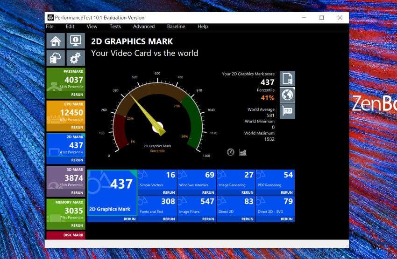The height and width of the screenshot is (259, 397).
Task: Open the Advanced menu
Action: (144, 27)
